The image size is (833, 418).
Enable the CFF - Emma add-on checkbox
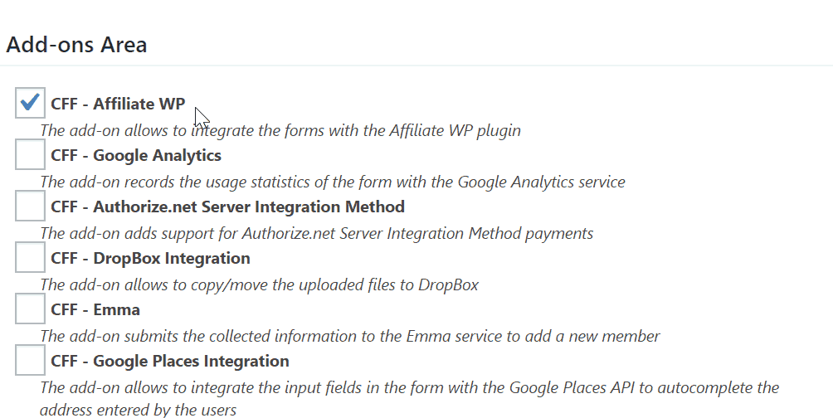point(30,309)
